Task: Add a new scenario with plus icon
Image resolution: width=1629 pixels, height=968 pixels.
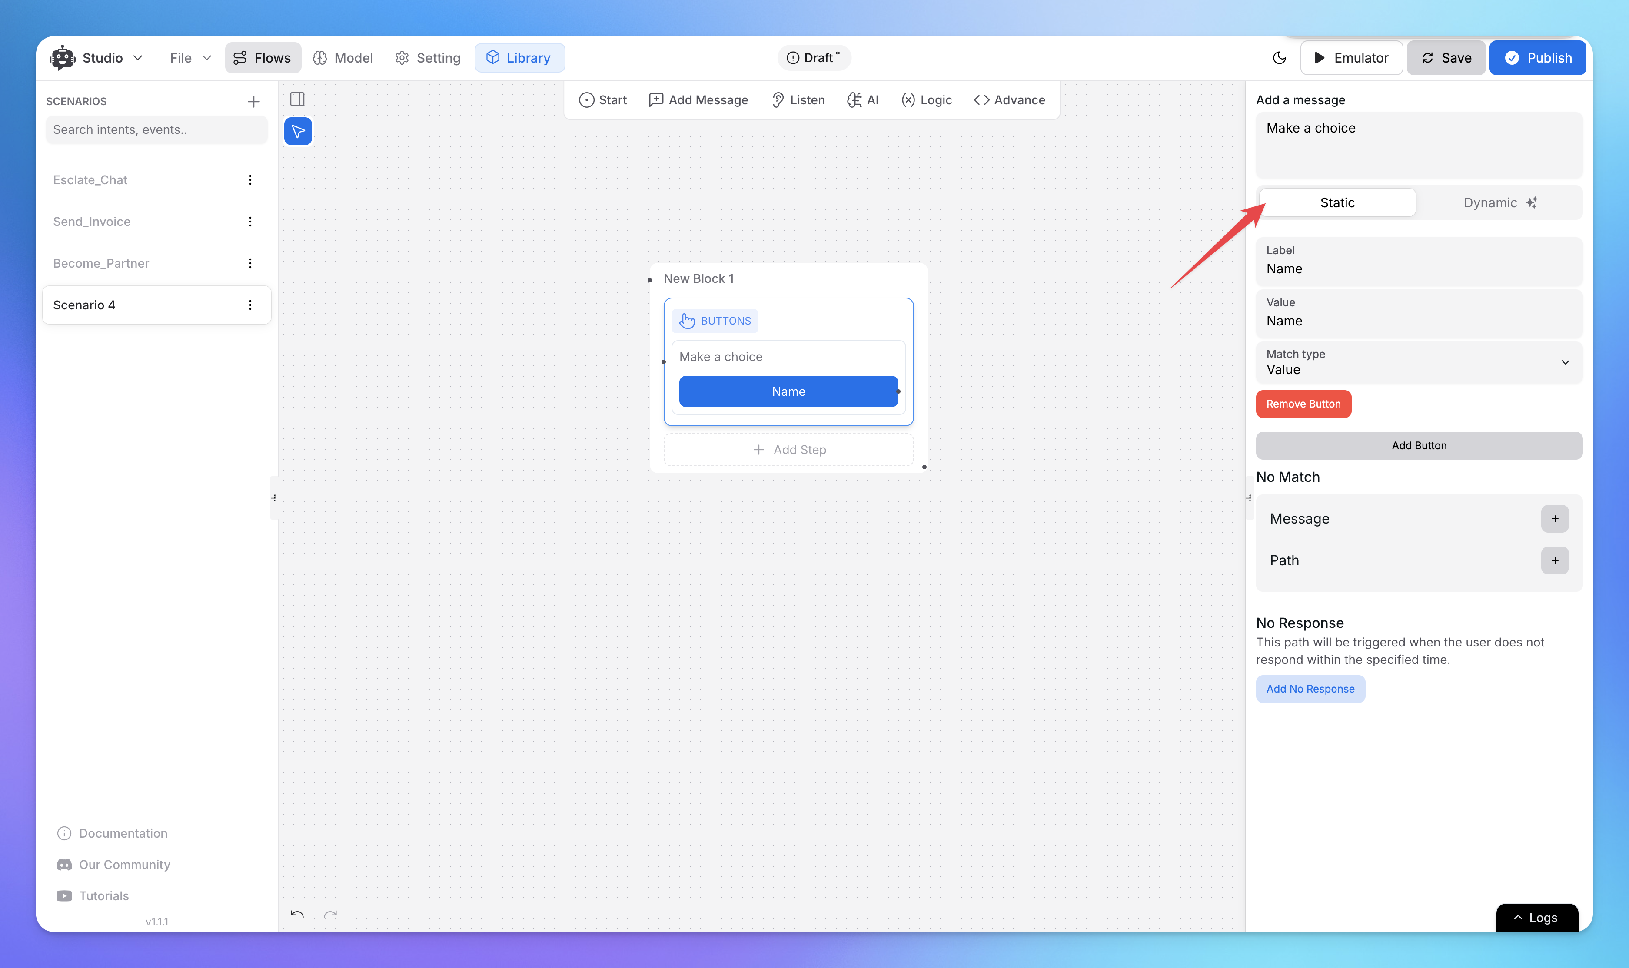Action: 254,101
